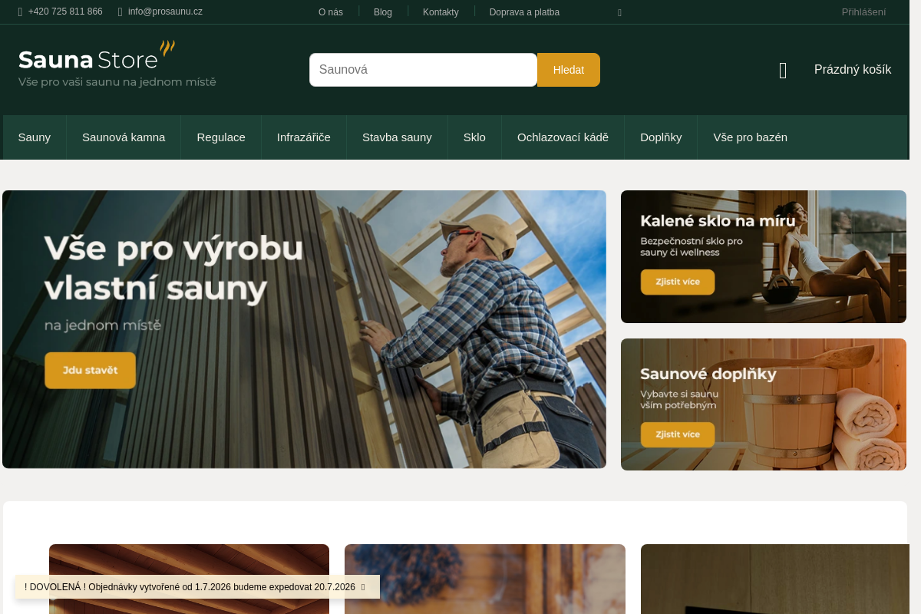921x614 pixels.
Task: Click the Sauna Store logo
Action: tap(97, 56)
